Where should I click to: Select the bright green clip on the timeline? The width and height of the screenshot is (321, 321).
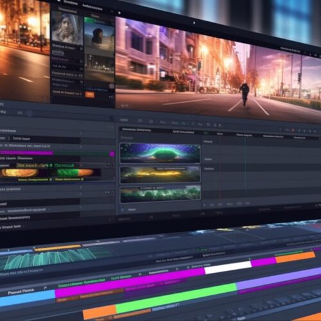[177, 299]
